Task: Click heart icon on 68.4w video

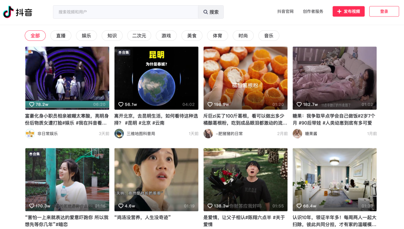Action: [299, 206]
